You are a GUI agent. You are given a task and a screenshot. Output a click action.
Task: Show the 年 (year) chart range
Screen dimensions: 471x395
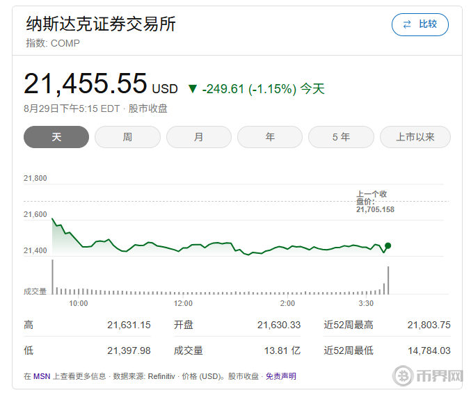coord(270,137)
